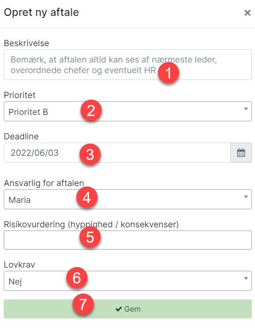The image size is (255, 328).
Task: Click the empty Risikovurdering input field
Action: pos(128,240)
